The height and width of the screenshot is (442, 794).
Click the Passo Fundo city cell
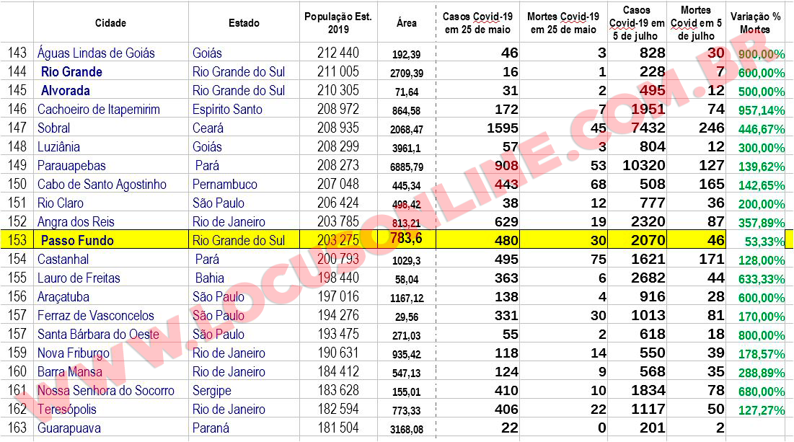tap(111, 240)
